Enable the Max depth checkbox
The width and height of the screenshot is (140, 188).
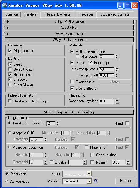78,56
